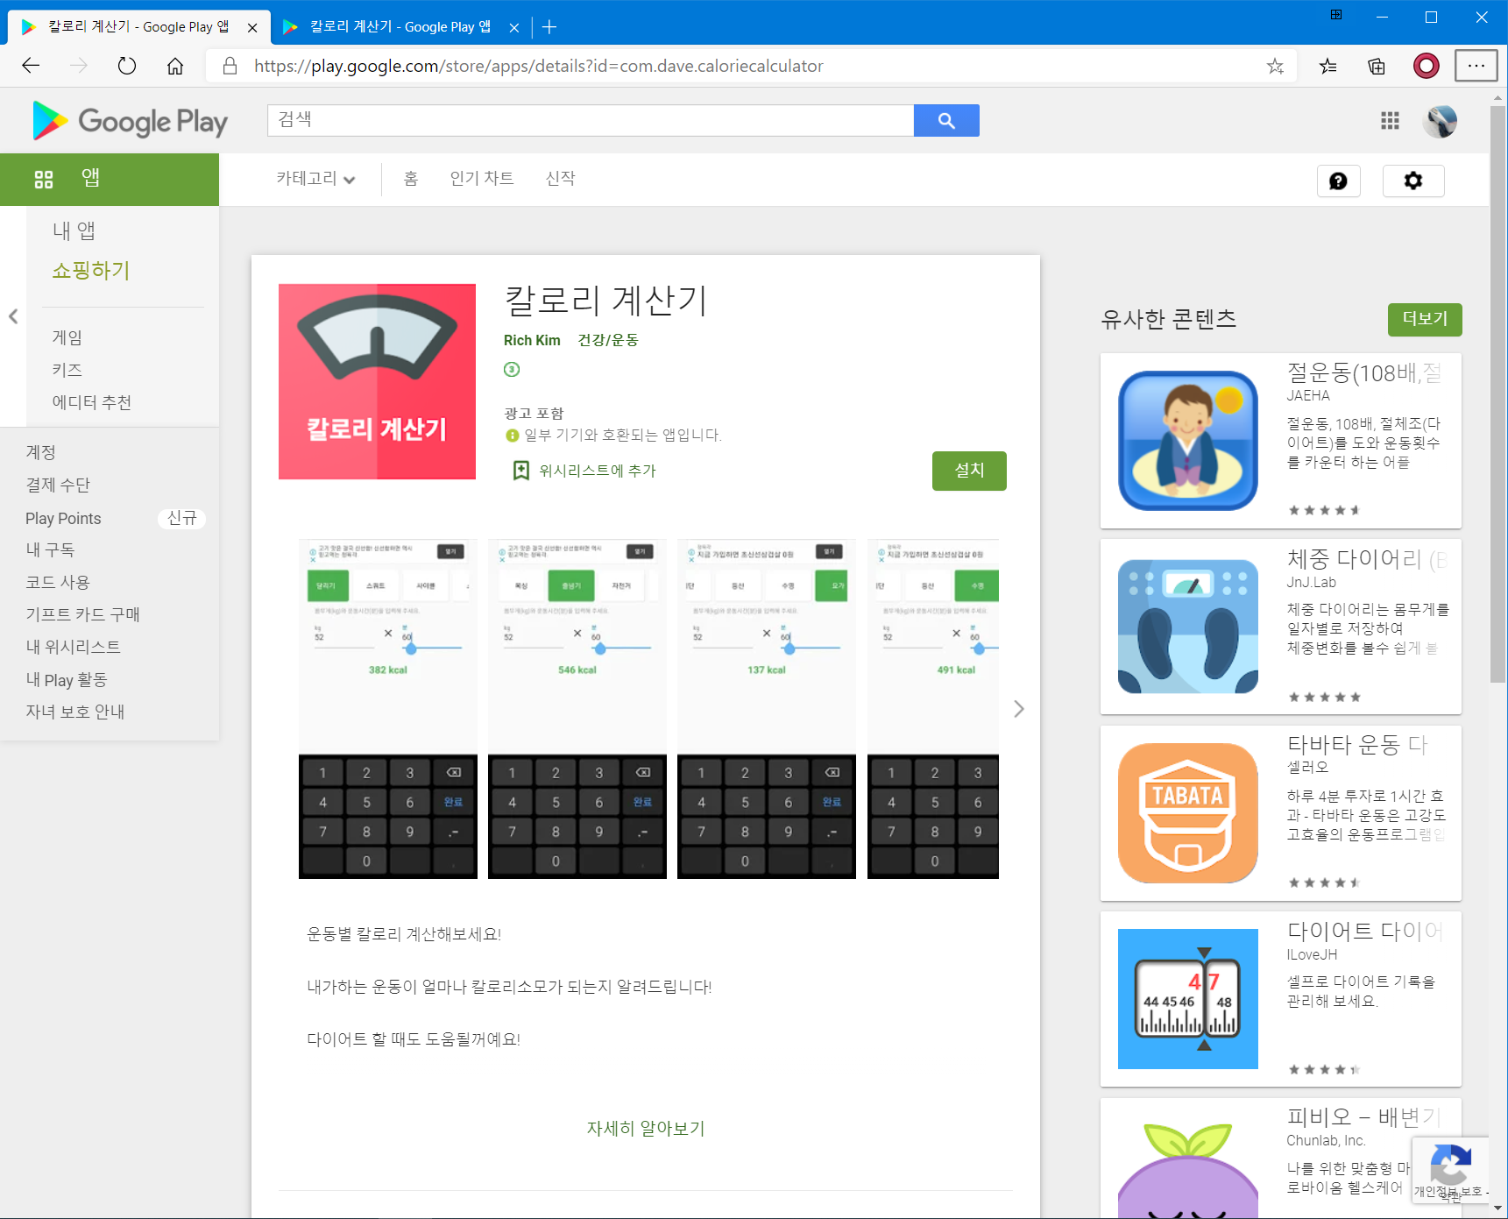
Task: Open 키즈 in sidebar
Action: [67, 370]
